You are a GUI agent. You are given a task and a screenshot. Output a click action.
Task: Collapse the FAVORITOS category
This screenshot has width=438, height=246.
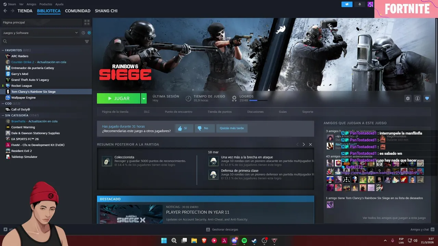(3, 50)
